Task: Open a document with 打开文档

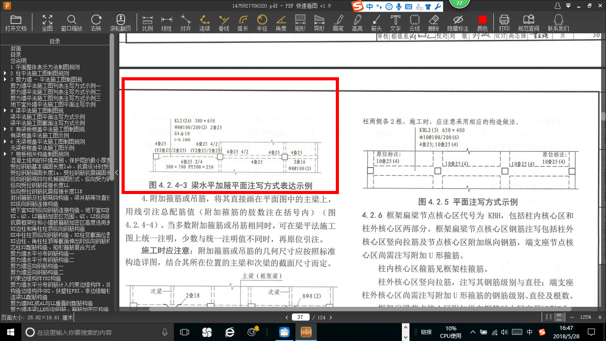Action: pos(16,23)
